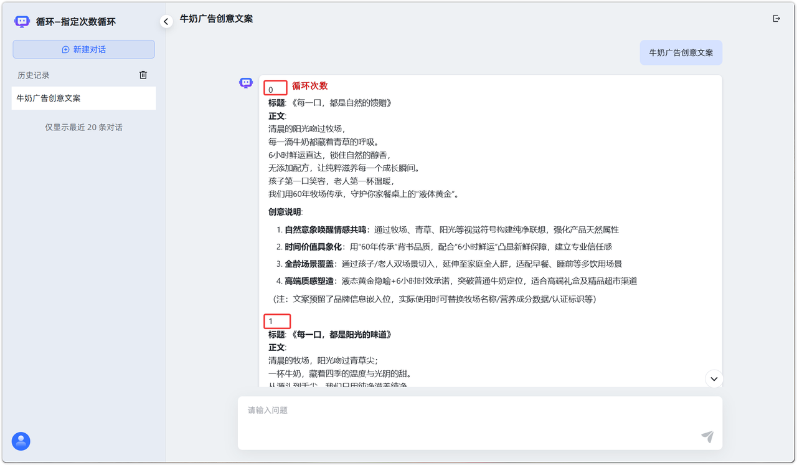
Task: Click the conversation title in the top header
Action: 216,19
